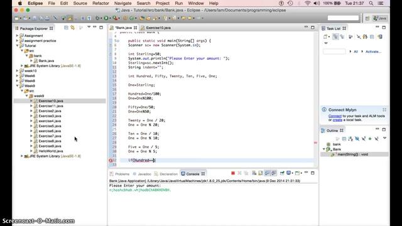Click All filter in Task List

[x=356, y=51]
